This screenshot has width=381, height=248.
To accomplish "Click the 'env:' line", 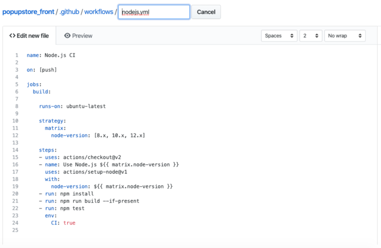I will [x=51, y=216].
